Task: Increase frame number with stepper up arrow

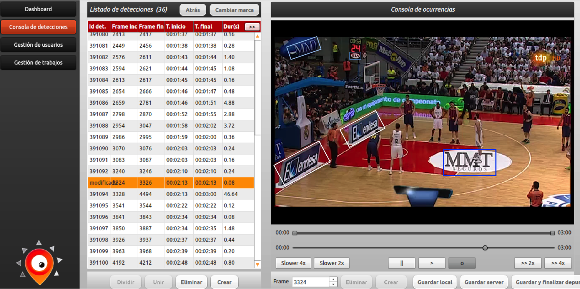Action: pos(334,279)
